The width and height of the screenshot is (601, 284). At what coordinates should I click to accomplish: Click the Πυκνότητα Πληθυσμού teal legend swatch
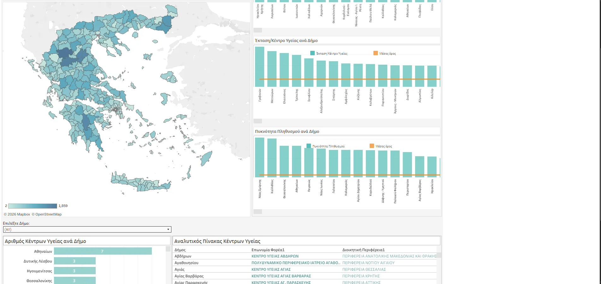[309, 146]
